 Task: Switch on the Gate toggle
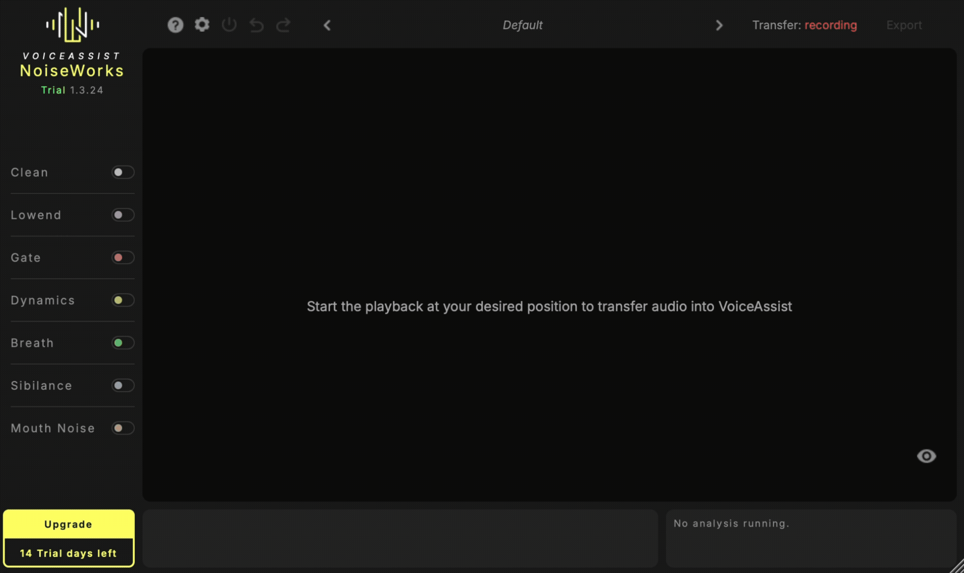pos(123,257)
